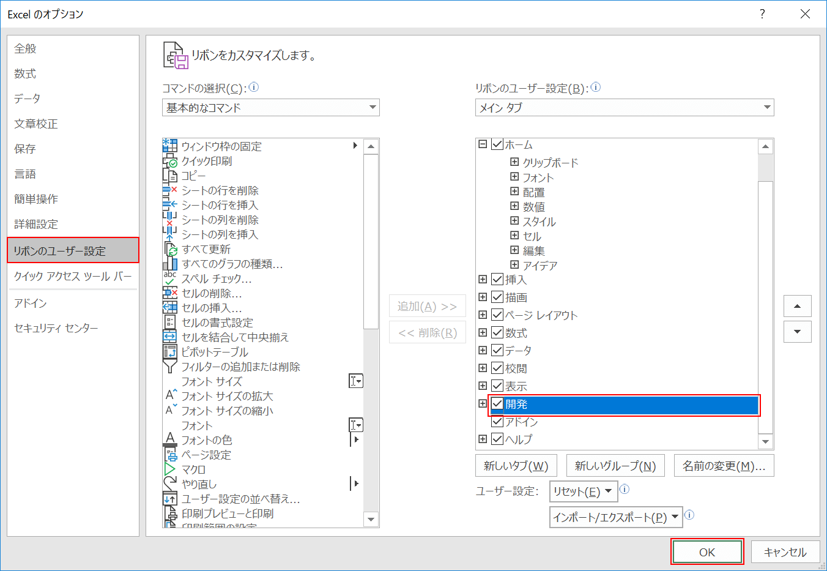Confirm changes with the OK button
This screenshot has width=827, height=571.
pyautogui.click(x=707, y=551)
